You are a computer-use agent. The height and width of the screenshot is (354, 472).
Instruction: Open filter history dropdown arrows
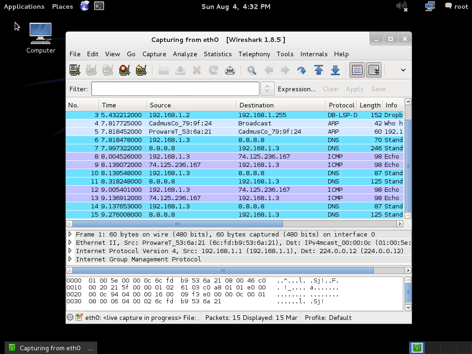coord(267,89)
